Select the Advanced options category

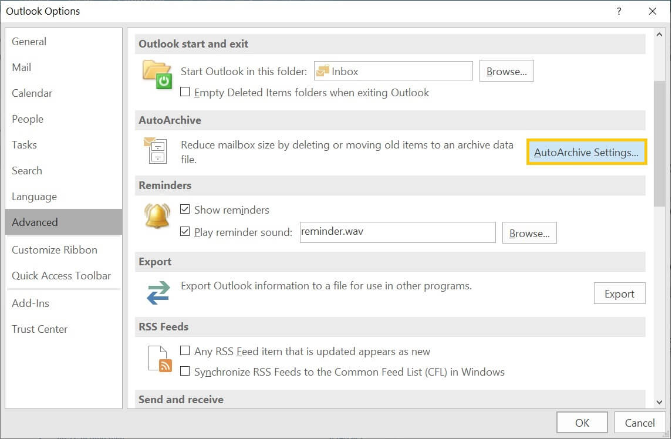64,222
